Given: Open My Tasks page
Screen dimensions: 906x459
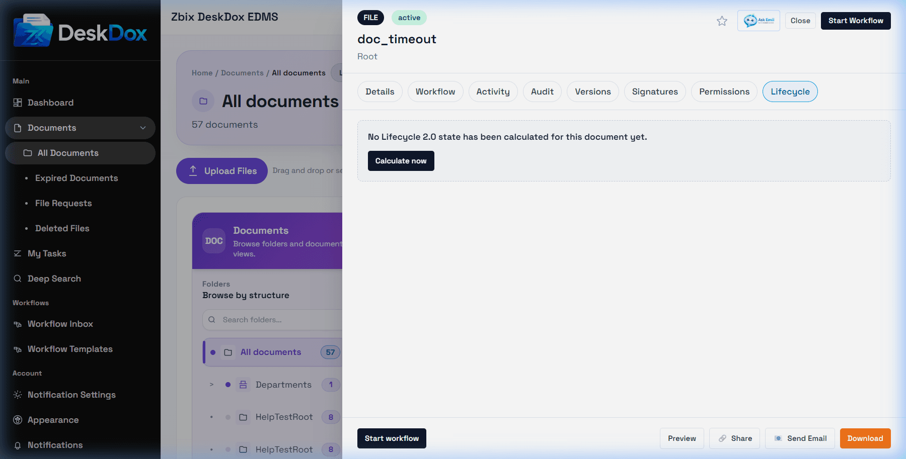Looking at the screenshot, I should (47, 253).
